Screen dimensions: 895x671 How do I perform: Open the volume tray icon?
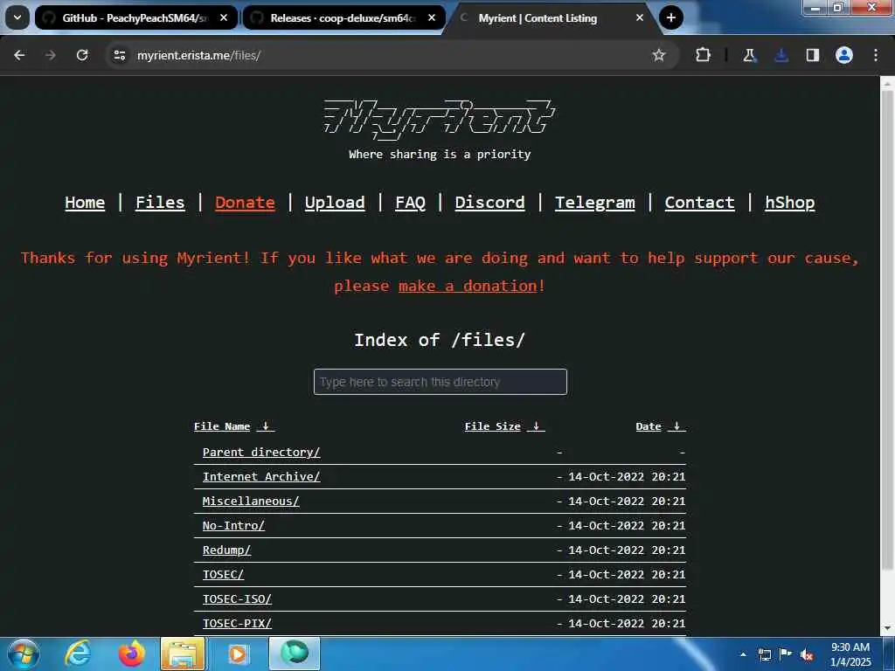coord(807,654)
